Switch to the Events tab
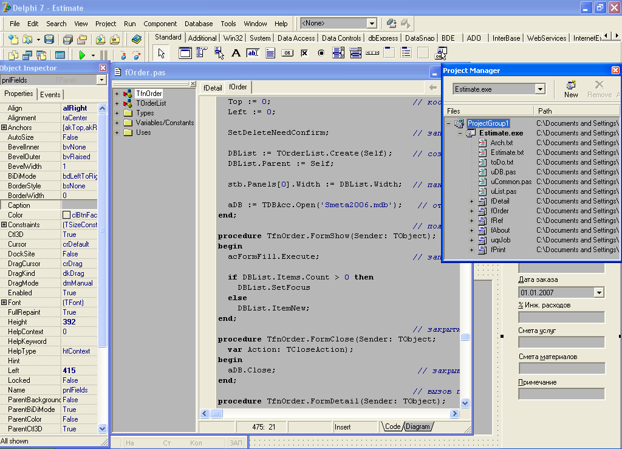Screen dimensions: 622x449 (50, 95)
